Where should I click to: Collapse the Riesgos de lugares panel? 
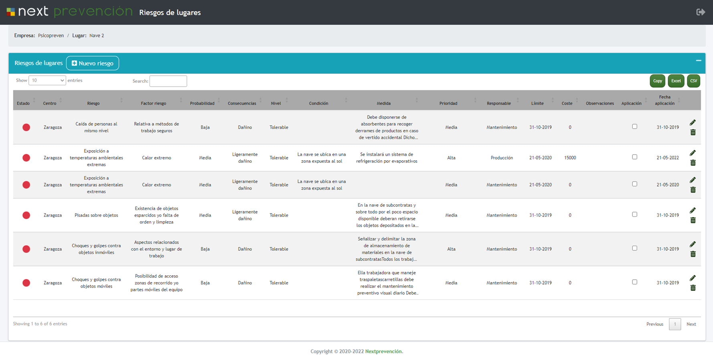[x=699, y=61]
